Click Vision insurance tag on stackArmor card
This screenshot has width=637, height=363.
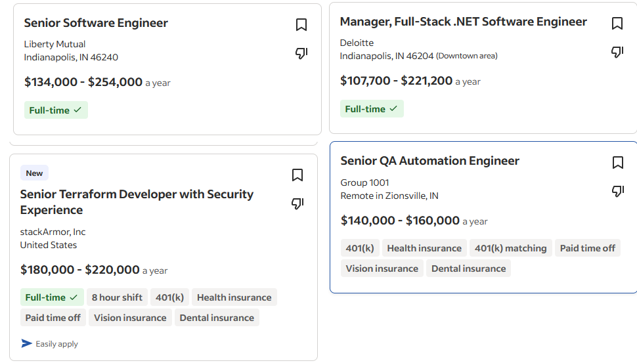click(130, 318)
